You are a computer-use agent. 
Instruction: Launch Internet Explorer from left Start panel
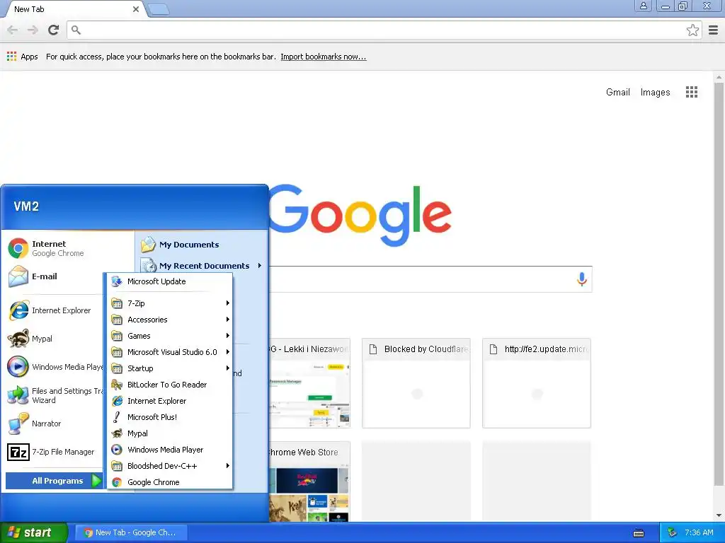coord(55,310)
